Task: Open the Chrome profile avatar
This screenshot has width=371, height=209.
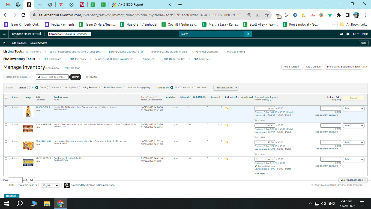Action: 356,15
